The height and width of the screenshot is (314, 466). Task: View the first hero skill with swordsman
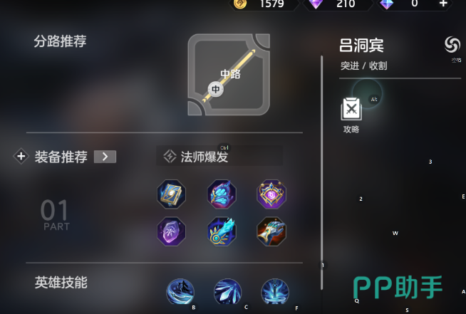point(180,292)
